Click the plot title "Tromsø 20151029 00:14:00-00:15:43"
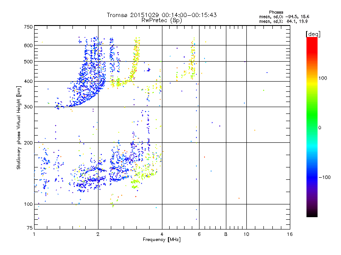The width and height of the screenshot is (341, 255). (x=162, y=15)
